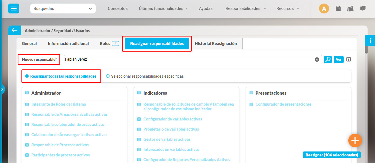Click the Reasignar (104 seleccionadas) button
Viewport: 375px width, 163px height.
(331, 154)
